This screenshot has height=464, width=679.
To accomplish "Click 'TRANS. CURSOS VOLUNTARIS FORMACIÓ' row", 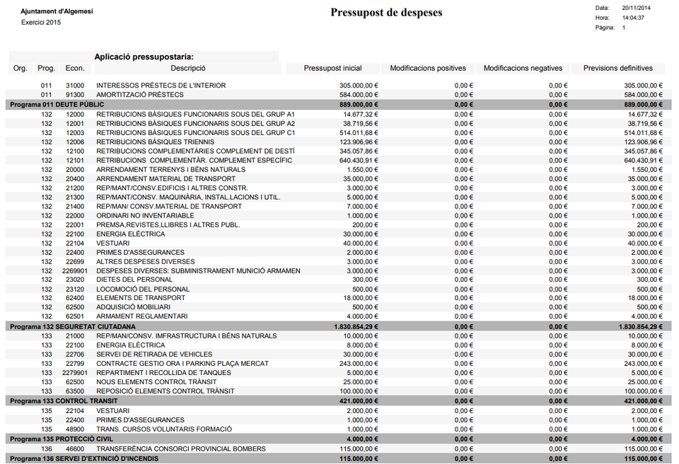I will [x=339, y=429].
